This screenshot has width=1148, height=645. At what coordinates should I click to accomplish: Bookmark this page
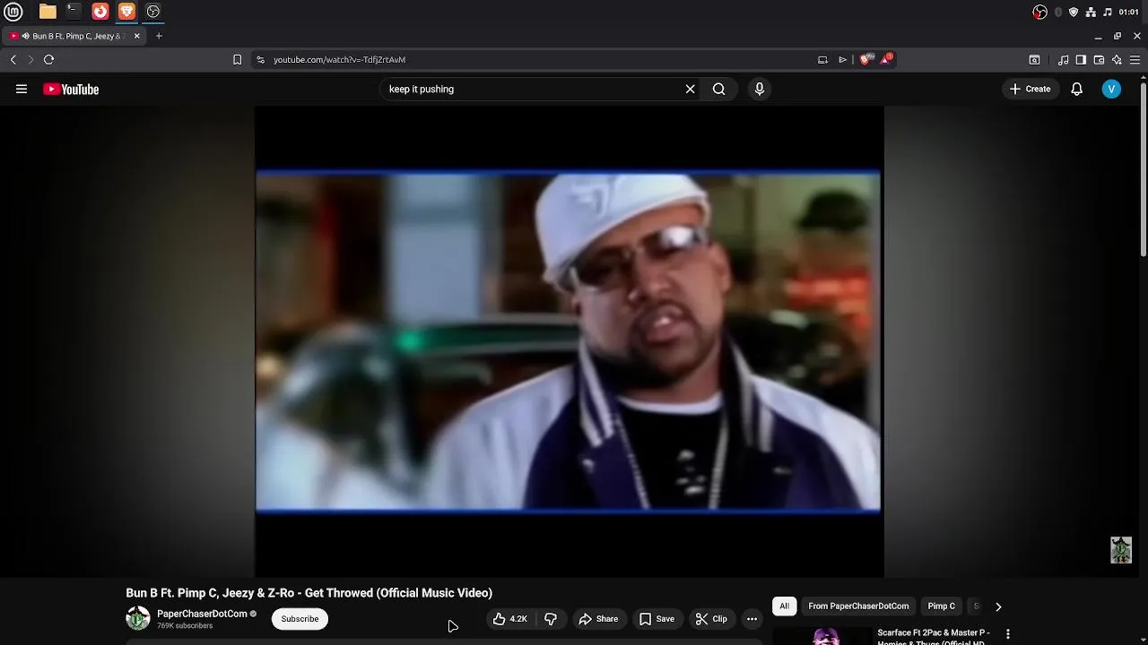237,59
